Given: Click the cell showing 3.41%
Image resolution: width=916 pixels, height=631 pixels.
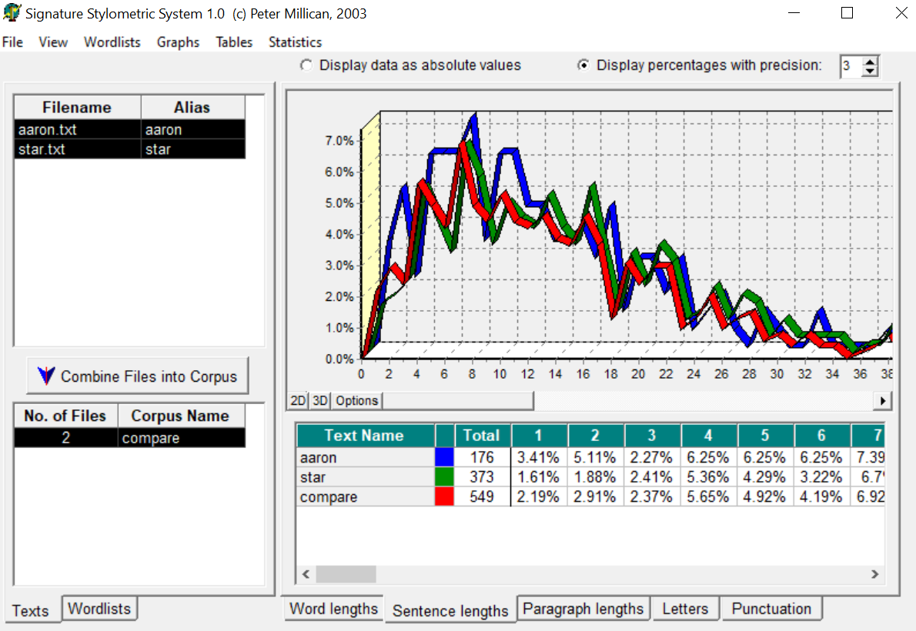Looking at the screenshot, I should point(539,457).
